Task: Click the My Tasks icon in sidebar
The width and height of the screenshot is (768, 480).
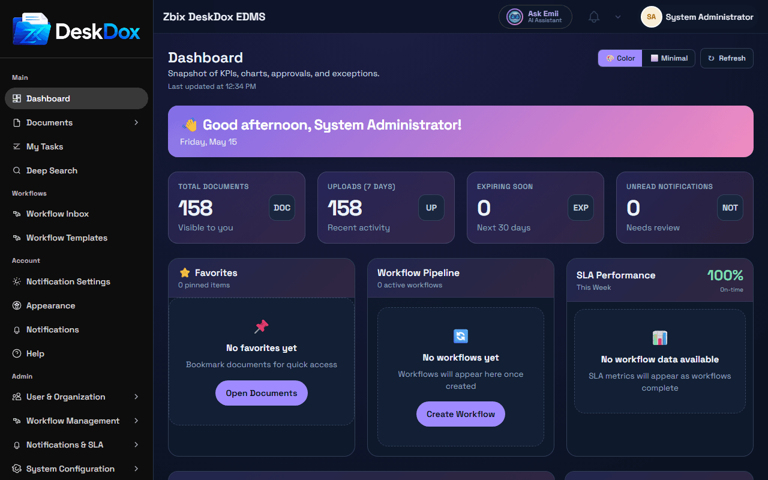Action: tap(17, 146)
